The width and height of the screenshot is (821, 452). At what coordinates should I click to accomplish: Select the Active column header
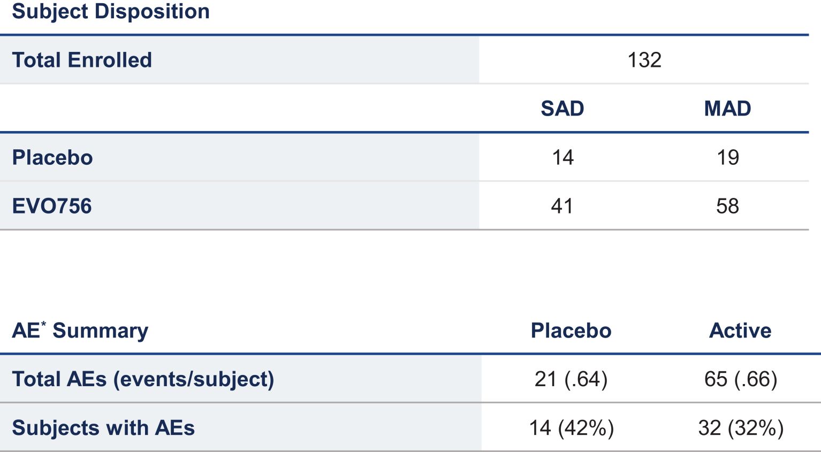click(x=740, y=331)
